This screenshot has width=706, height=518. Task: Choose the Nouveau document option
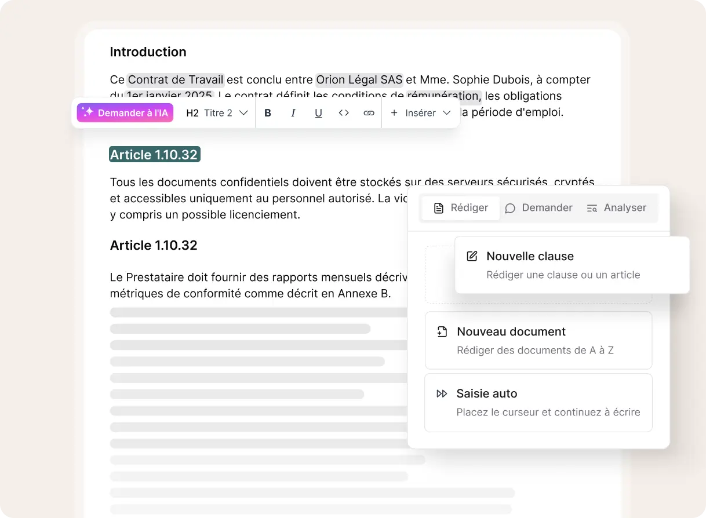point(538,340)
